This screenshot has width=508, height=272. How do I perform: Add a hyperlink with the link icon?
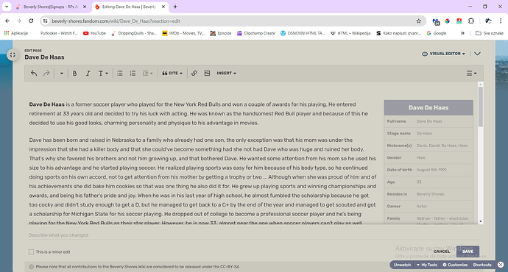click(194, 73)
